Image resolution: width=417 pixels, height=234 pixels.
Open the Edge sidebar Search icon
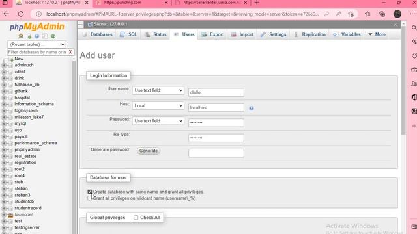coord(414,28)
